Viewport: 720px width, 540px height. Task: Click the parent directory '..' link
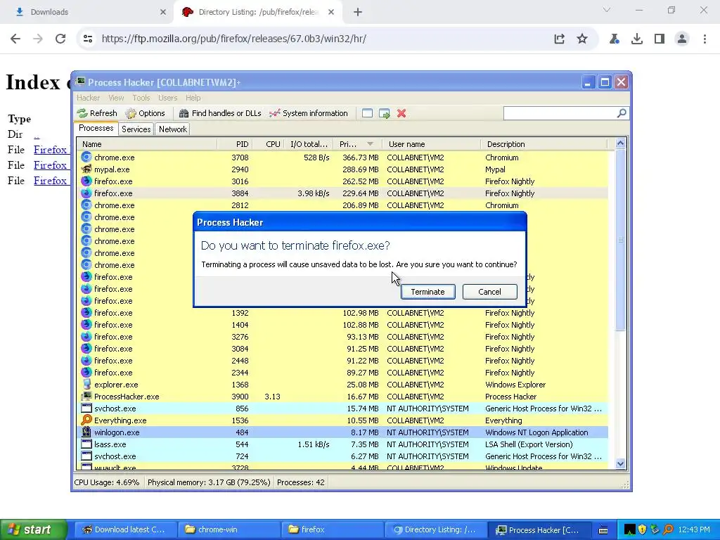37,134
